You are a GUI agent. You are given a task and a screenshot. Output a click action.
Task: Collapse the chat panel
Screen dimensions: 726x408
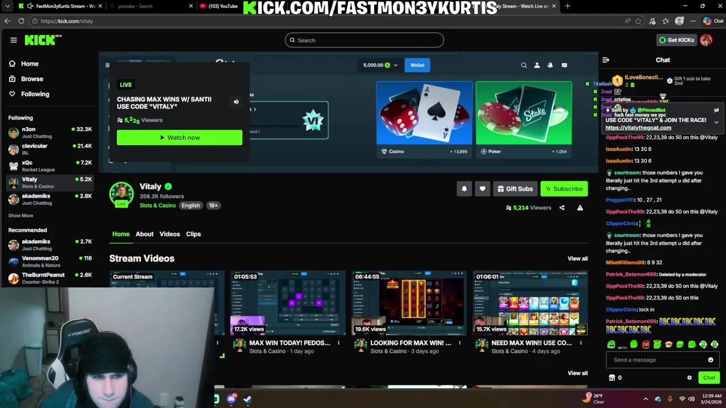click(x=606, y=60)
